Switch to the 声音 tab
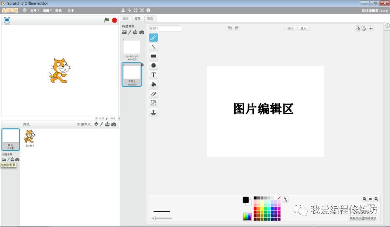The width and height of the screenshot is (390, 227). pos(150,19)
